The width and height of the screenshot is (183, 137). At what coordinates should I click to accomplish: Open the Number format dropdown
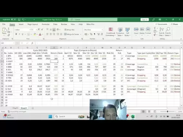pyautogui.click(x=102, y=30)
